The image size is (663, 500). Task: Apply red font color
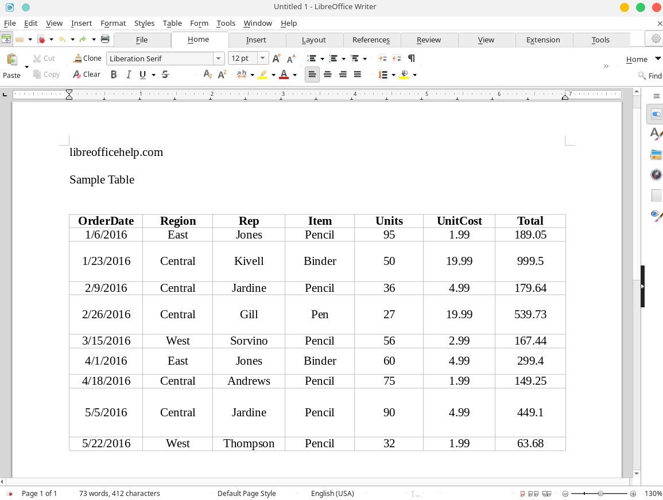284,75
